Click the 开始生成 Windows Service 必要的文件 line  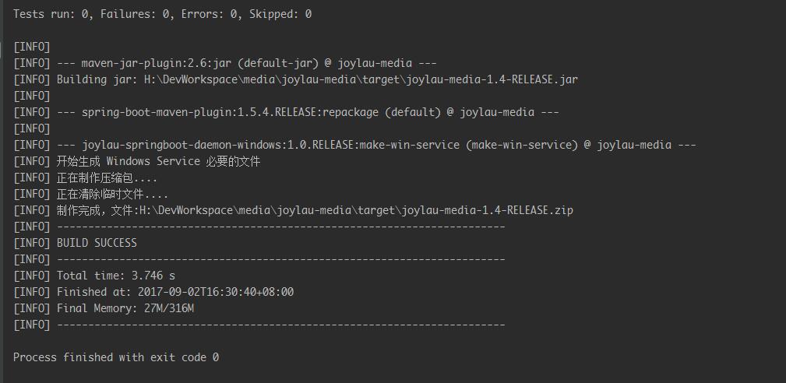(137, 161)
